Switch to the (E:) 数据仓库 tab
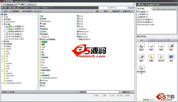 9,5
